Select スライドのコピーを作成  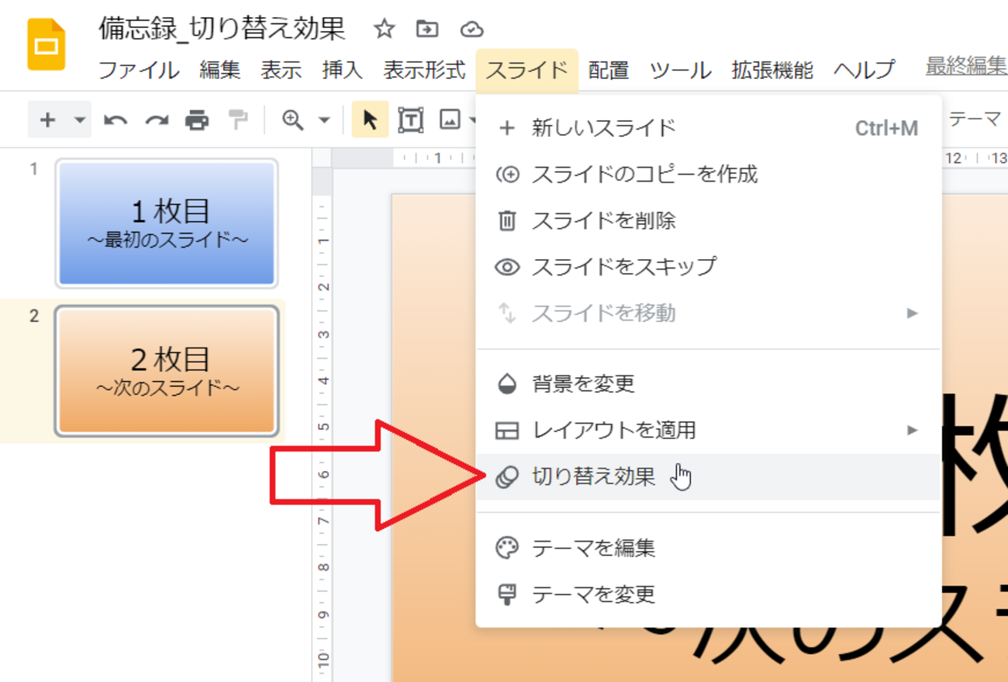click(x=708, y=174)
